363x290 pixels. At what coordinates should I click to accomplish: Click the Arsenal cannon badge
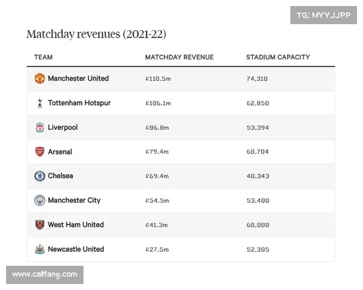[x=39, y=152]
